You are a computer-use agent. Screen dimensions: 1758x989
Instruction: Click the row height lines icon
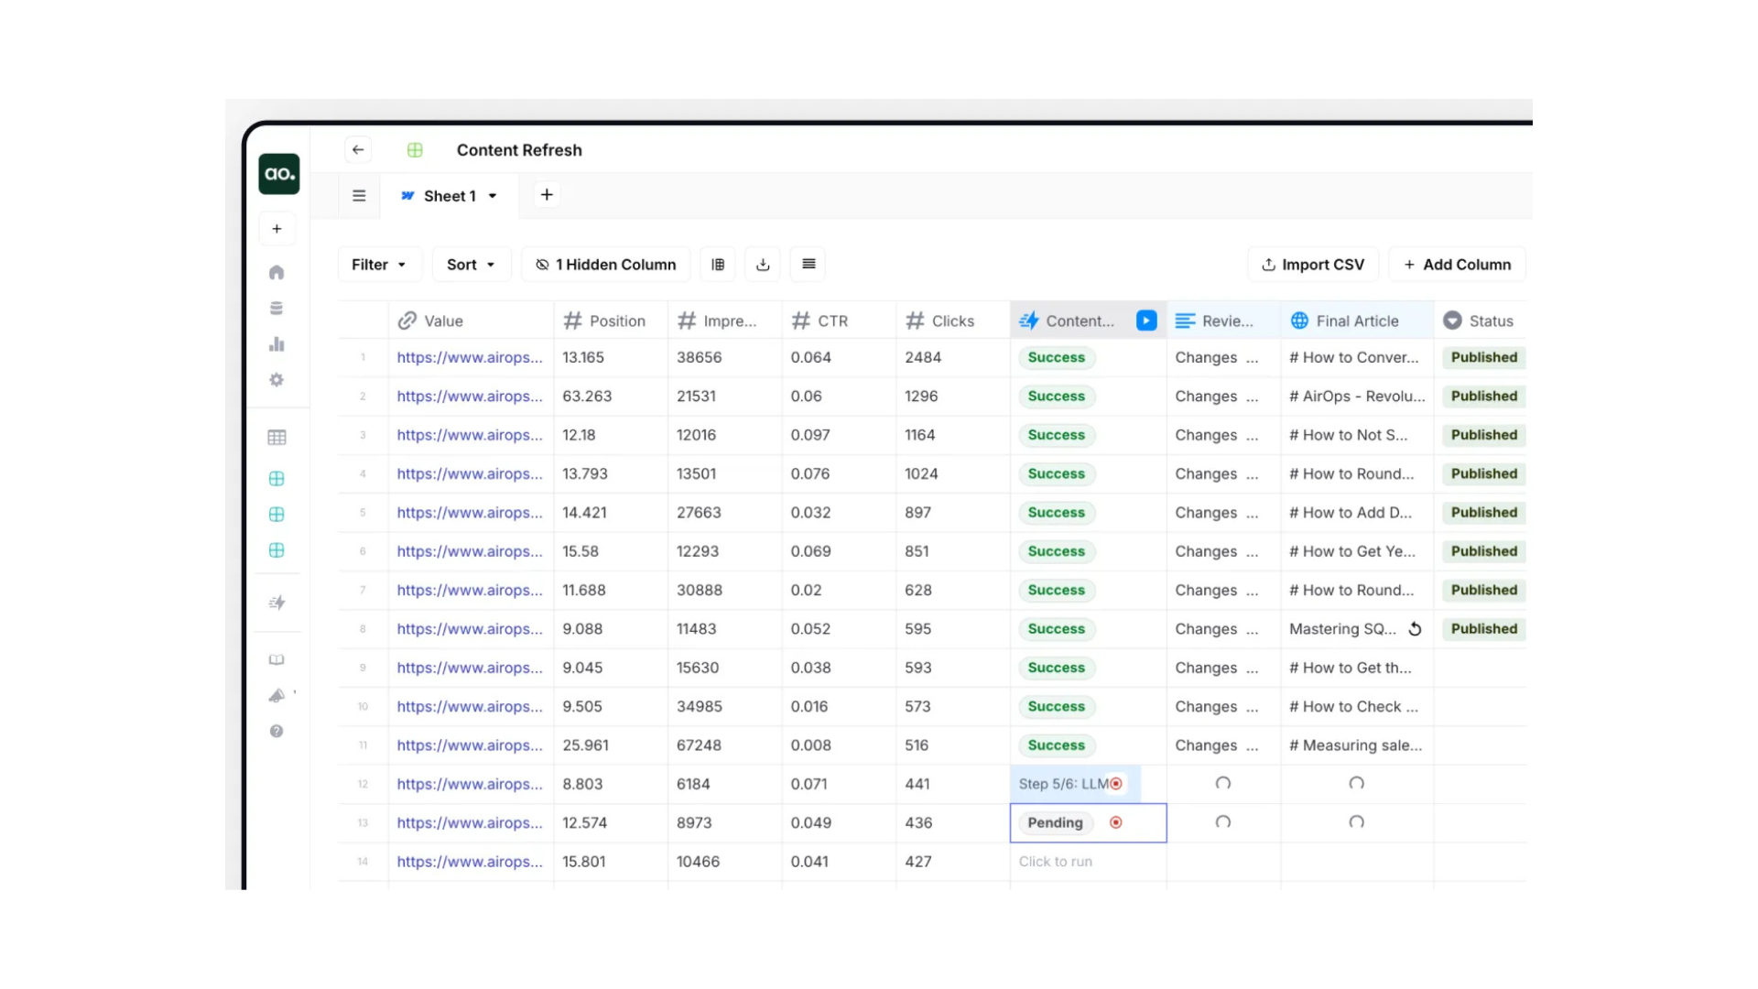pos(808,265)
